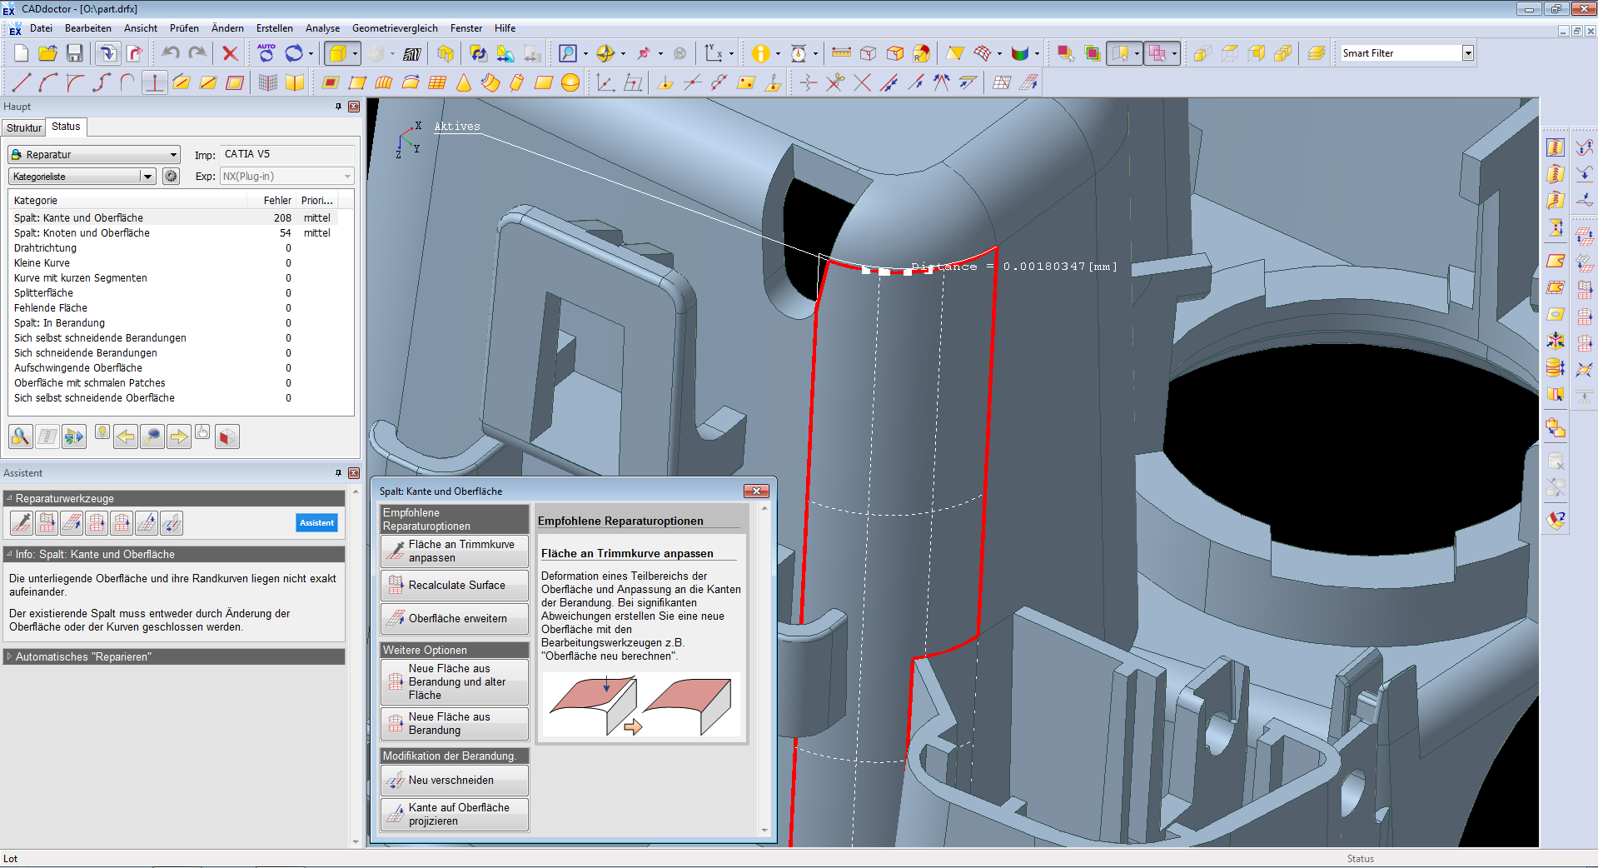Click the yellow left arrow previous-error button
The image size is (1598, 868).
pos(126,436)
